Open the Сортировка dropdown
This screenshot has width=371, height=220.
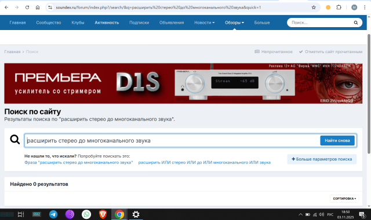tap(344, 199)
